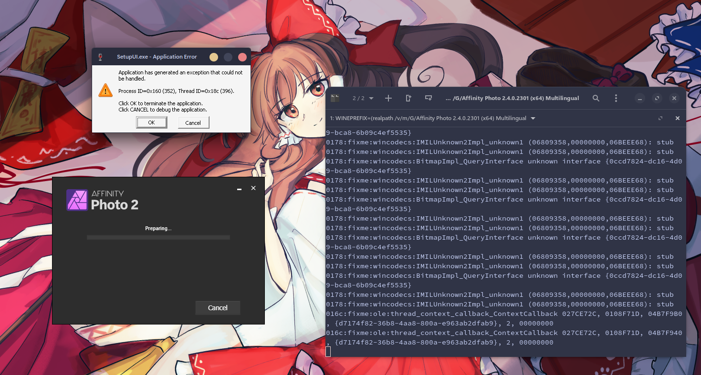Screen dimensions: 701x375
Task: Add a new session with plus icon
Action: click(x=388, y=98)
